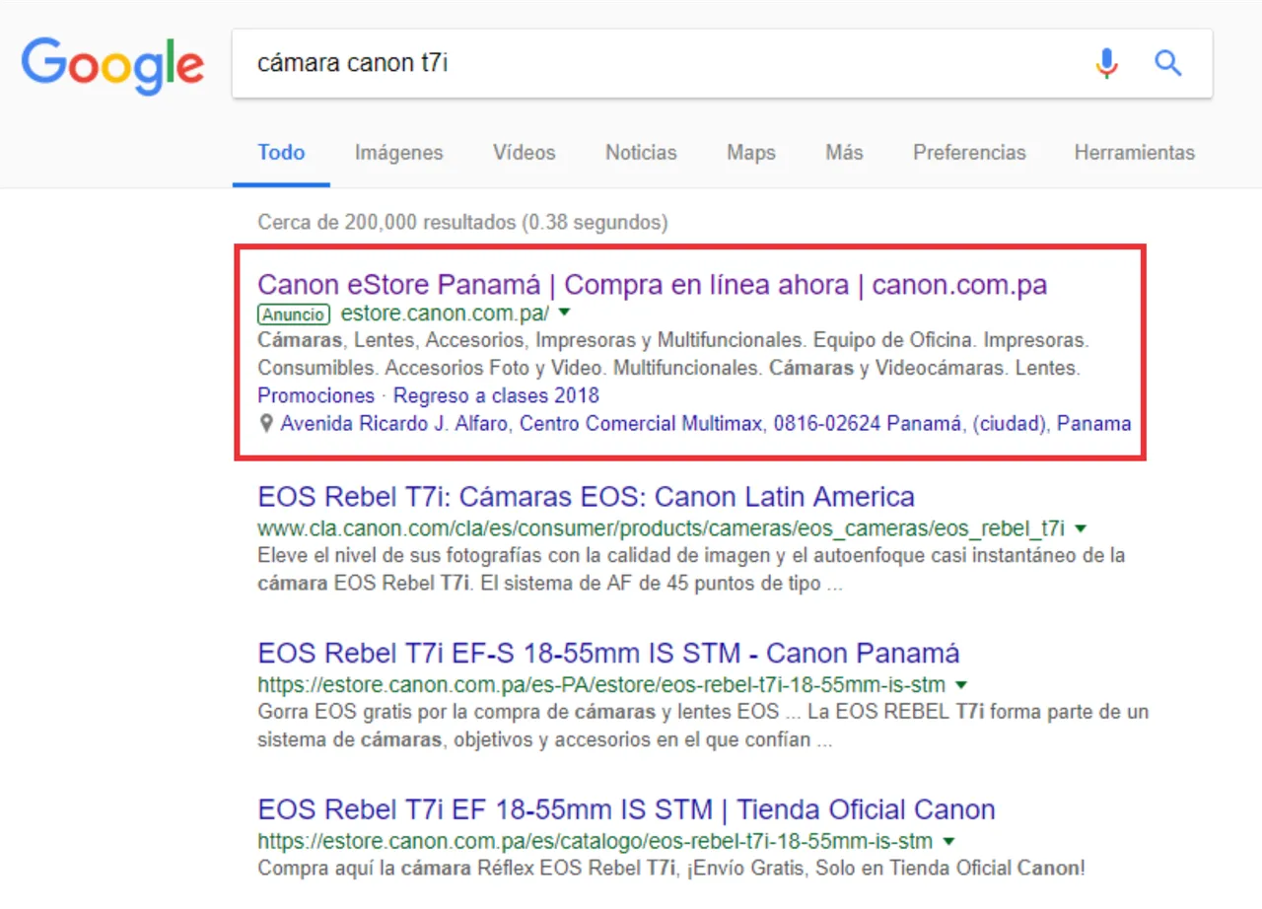Open EOS Rebel T7i Canon Latin America result
This screenshot has height=909, width=1262.
586,496
